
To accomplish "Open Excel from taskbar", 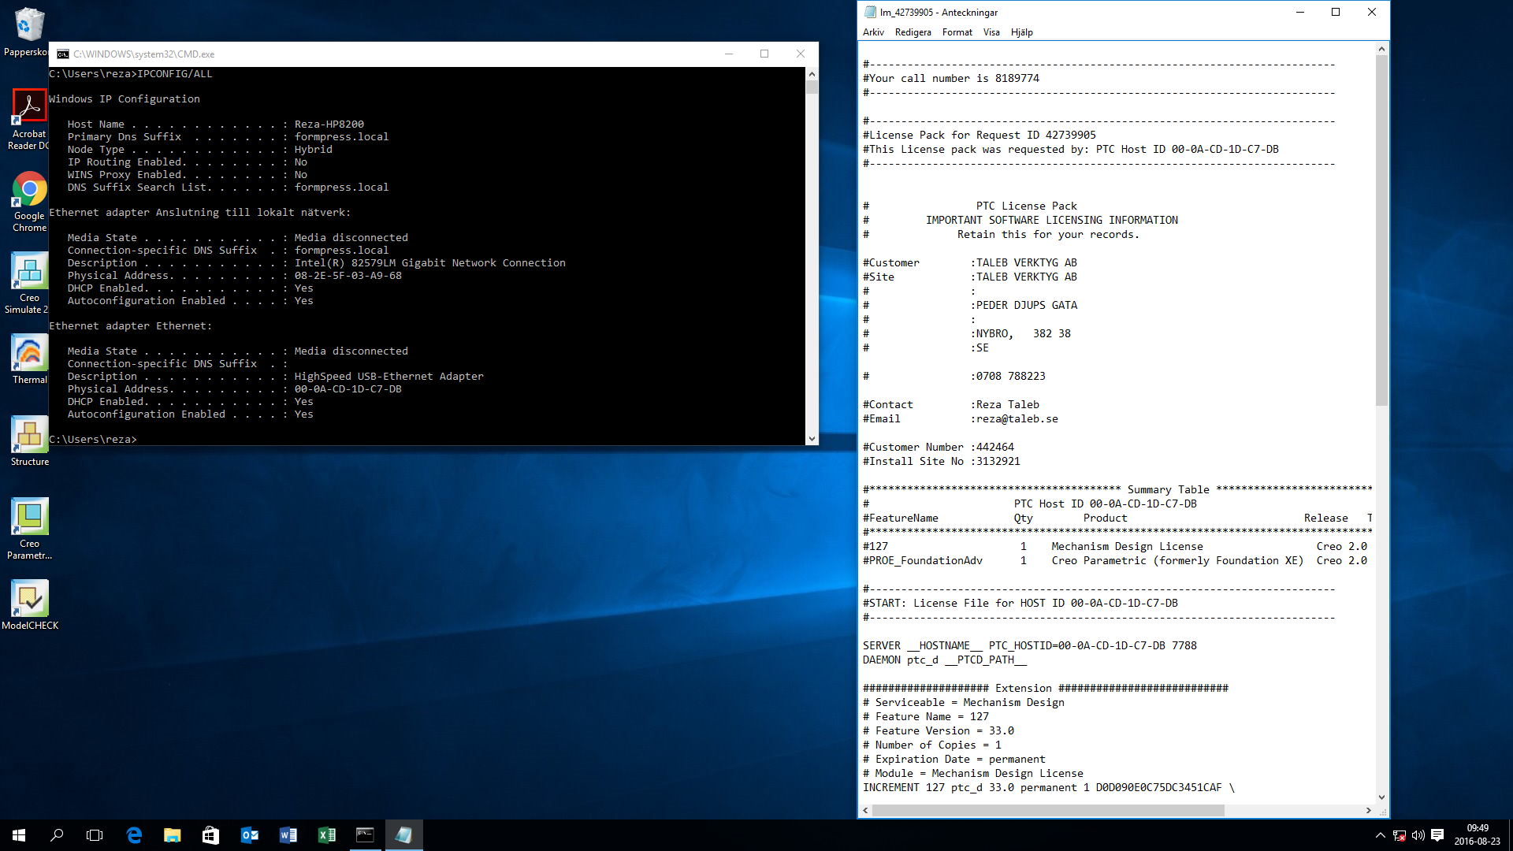I will 326,835.
